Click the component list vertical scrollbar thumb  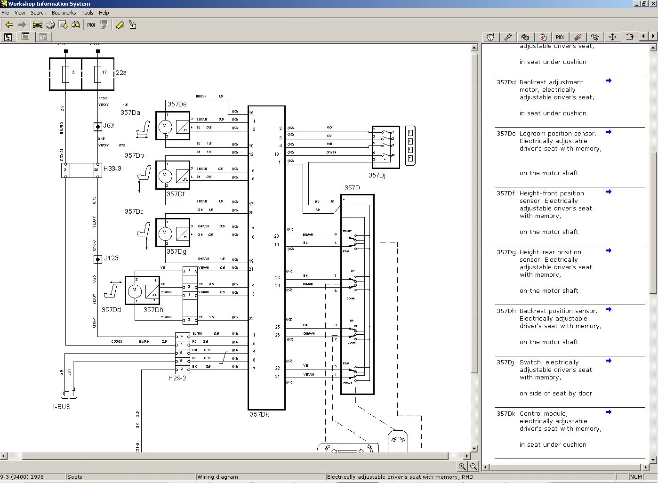click(x=653, y=223)
